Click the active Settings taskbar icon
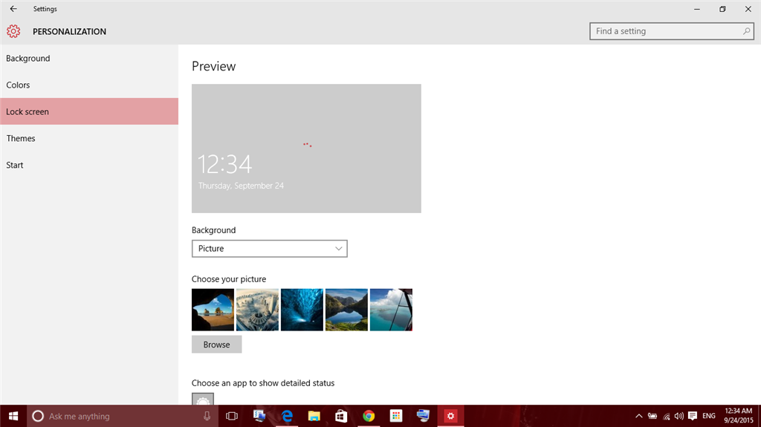Viewport: 761px width, 427px height. coord(450,416)
